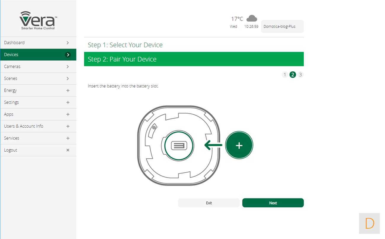This screenshot has height=239, width=385.
Task: Open Step 1: Select Your Device header
Action: coord(125,45)
